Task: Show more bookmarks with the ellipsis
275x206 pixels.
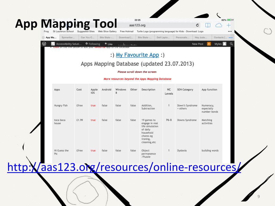Action: (x=230, y=32)
